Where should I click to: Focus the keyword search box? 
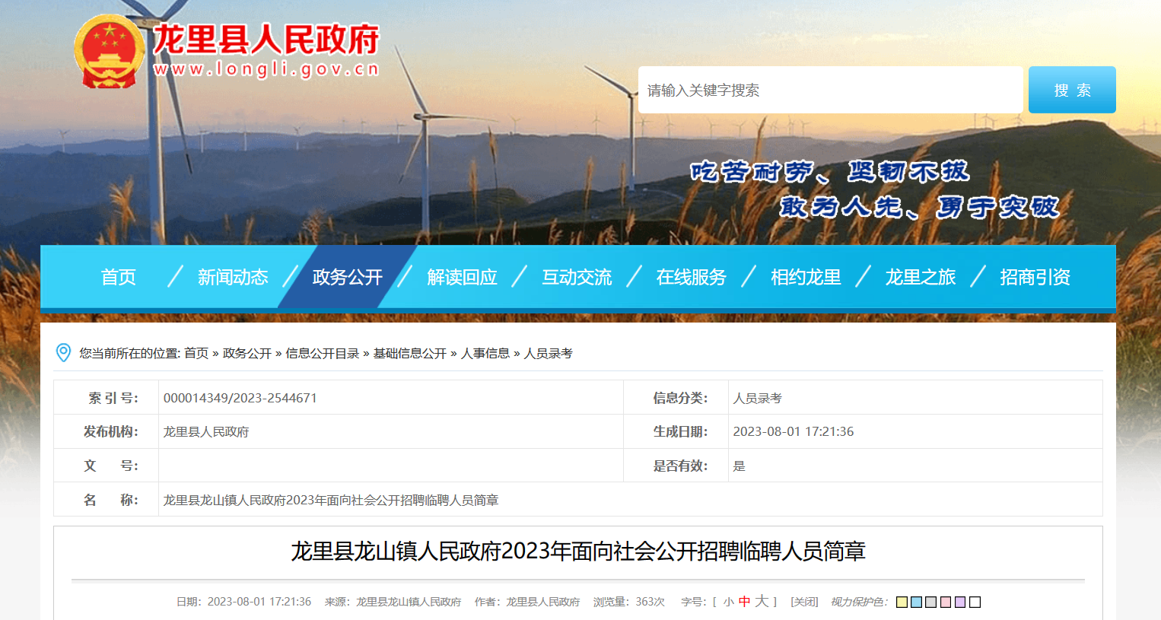pos(830,90)
